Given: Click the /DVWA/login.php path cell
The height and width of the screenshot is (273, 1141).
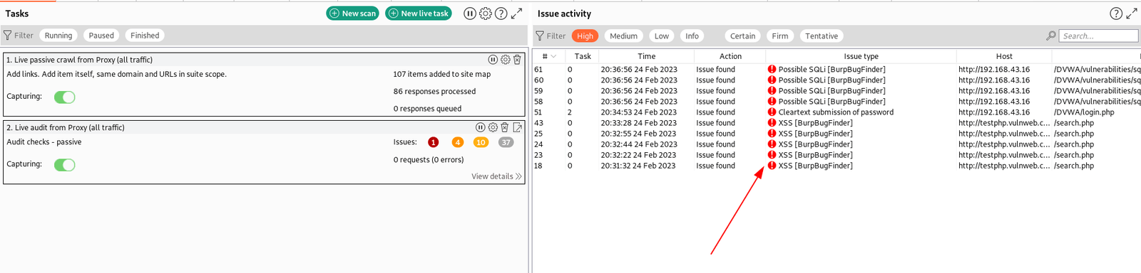Looking at the screenshot, I should click(1084, 112).
